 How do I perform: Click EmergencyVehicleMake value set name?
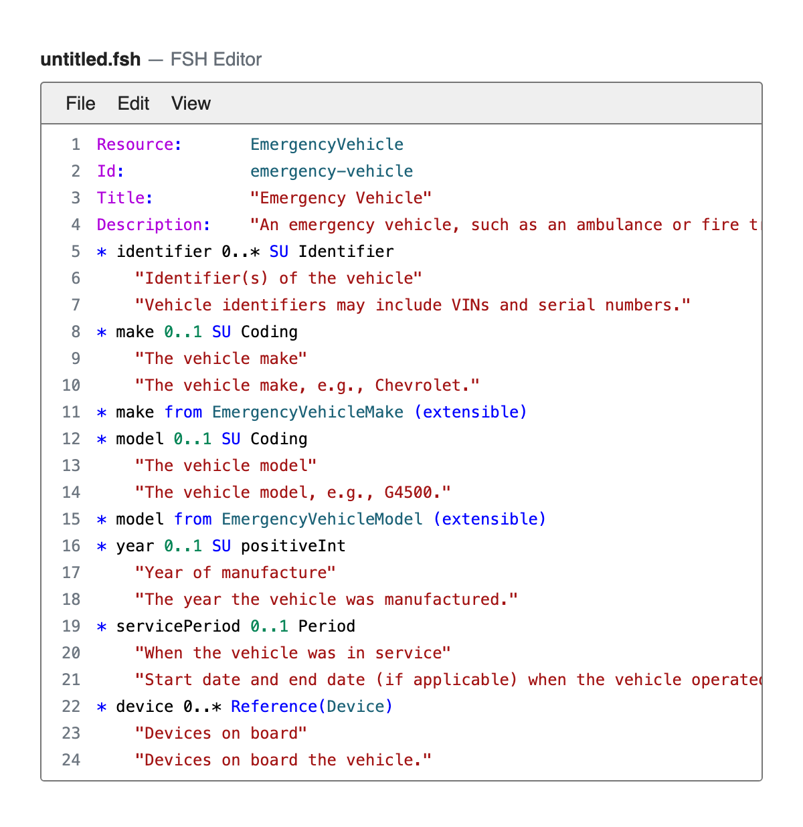pyautogui.click(x=308, y=412)
